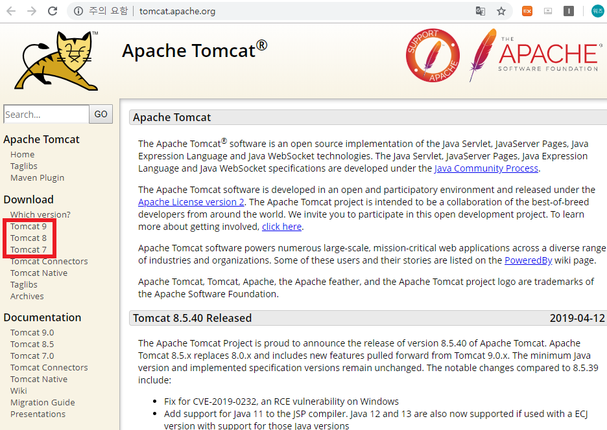Open the Wiki link
Image resolution: width=607 pixels, height=430 pixels.
(x=19, y=390)
